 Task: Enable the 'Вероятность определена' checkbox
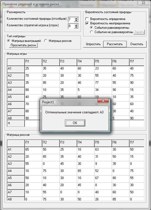pyautogui.click(x=87, y=19)
